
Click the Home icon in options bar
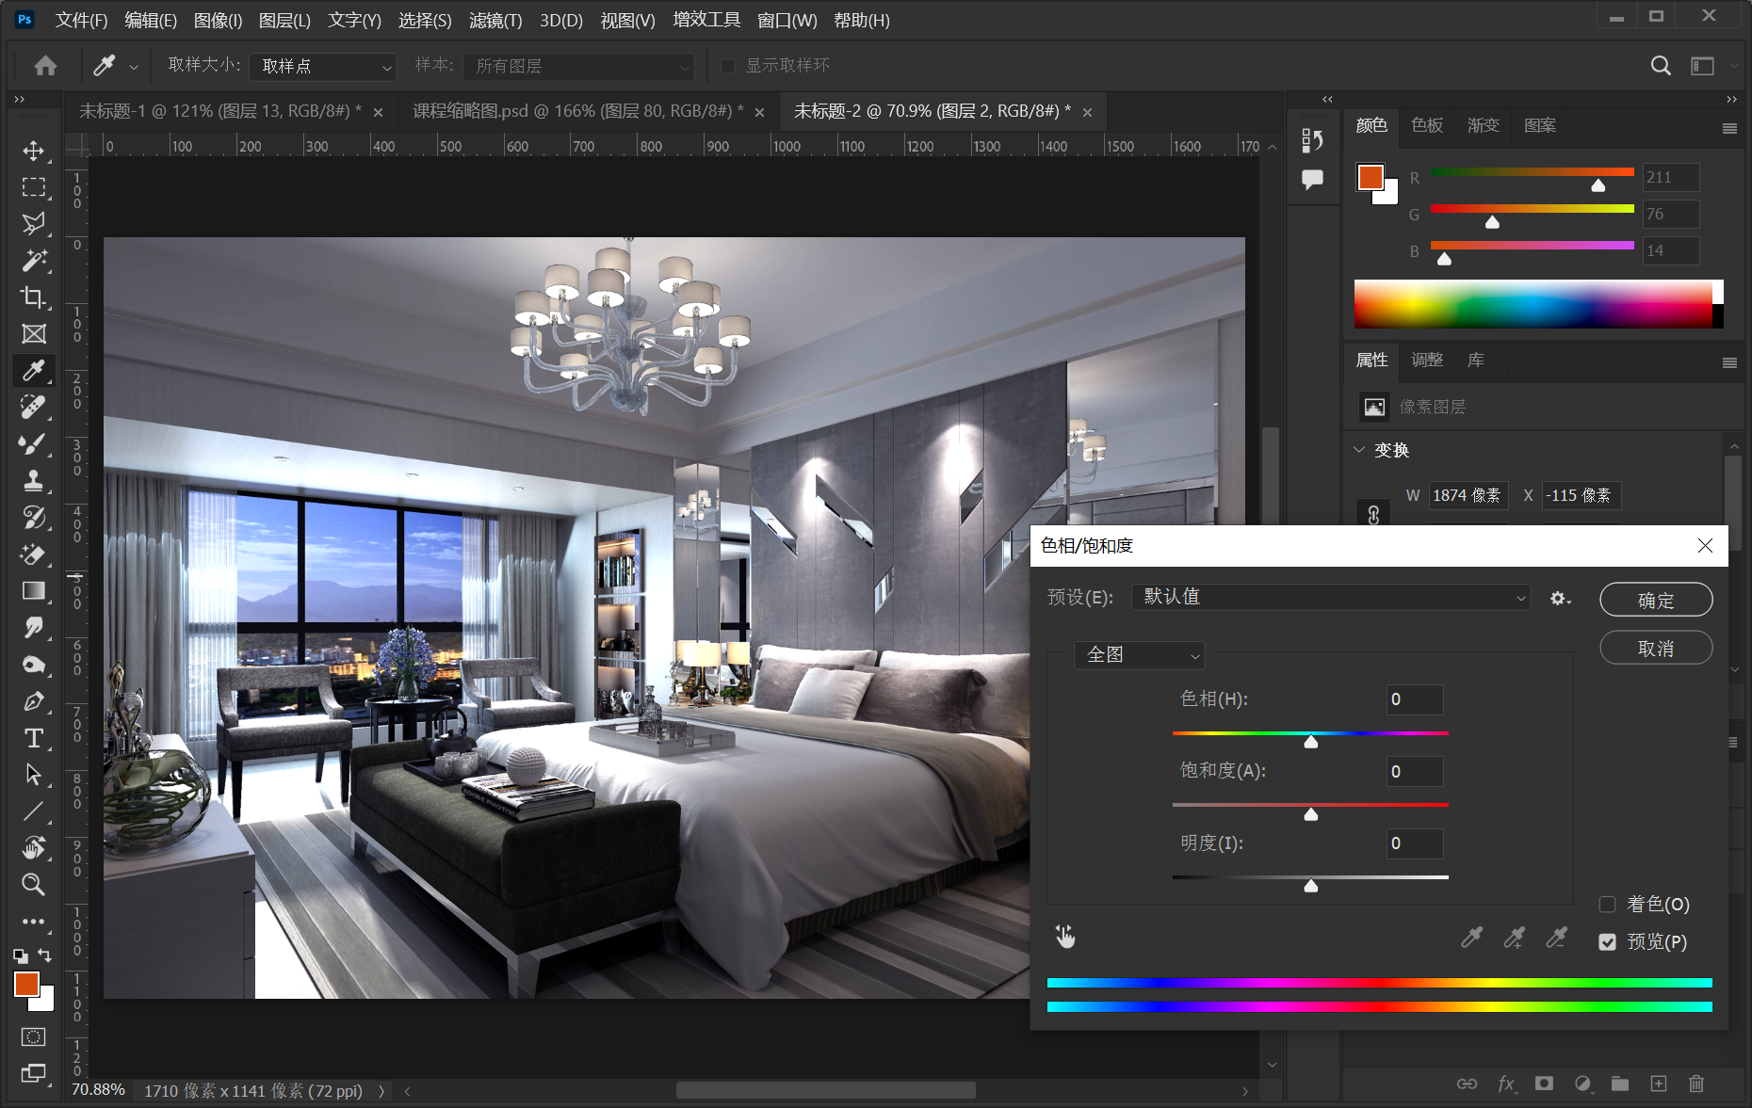(x=45, y=66)
